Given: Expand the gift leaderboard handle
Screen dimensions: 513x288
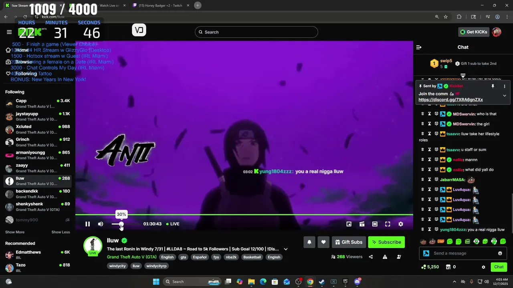Looking at the screenshot, I should pos(463,75).
